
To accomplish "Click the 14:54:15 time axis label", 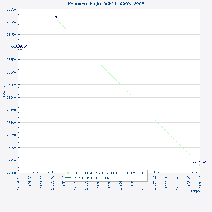I will point(18,183).
